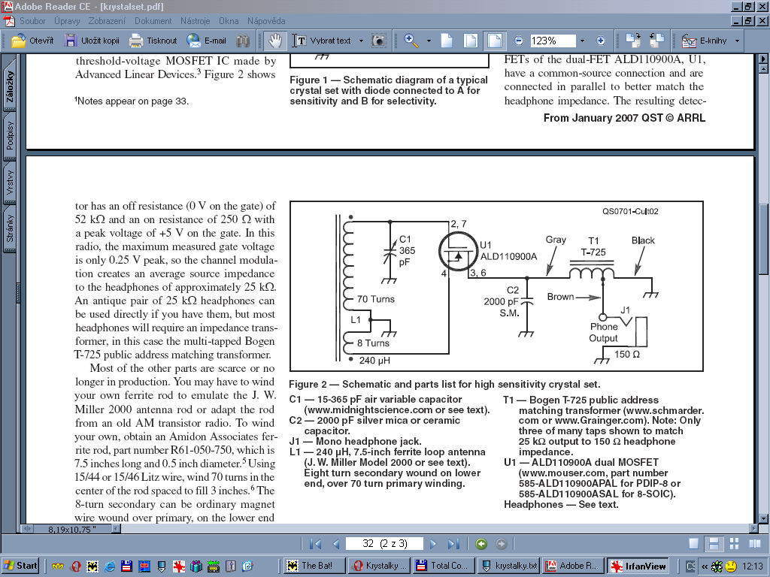Screen dimensions: 770x577
Task: Launch Opera from quick launch
Action: pyautogui.click(x=76, y=566)
